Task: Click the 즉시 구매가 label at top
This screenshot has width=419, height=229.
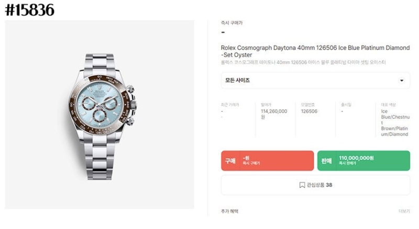Action: coord(231,23)
